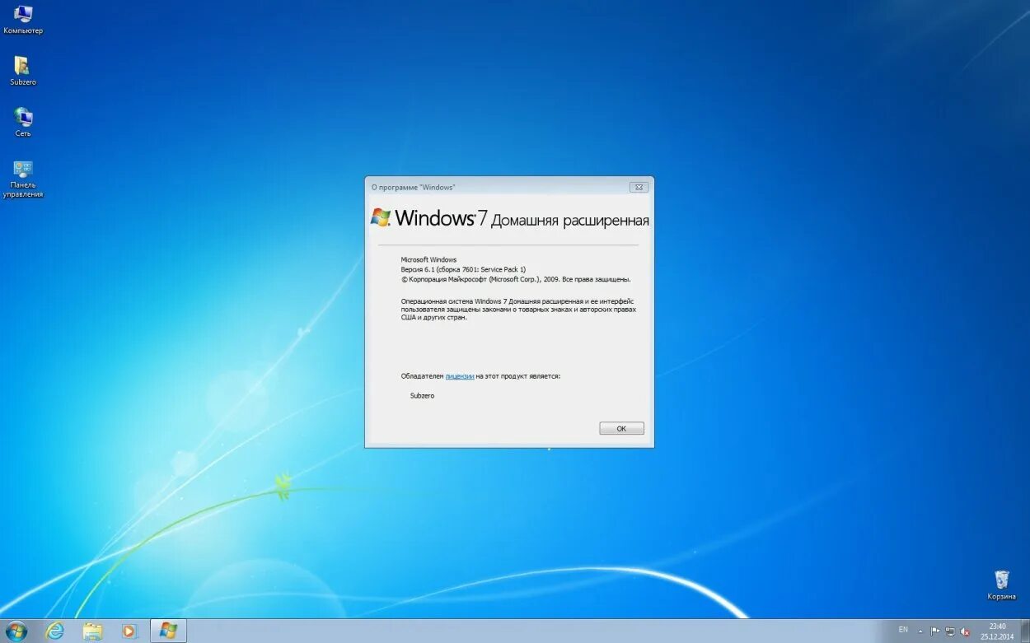
Task: Click the dialog title О программе "Windows"
Action: click(x=413, y=187)
